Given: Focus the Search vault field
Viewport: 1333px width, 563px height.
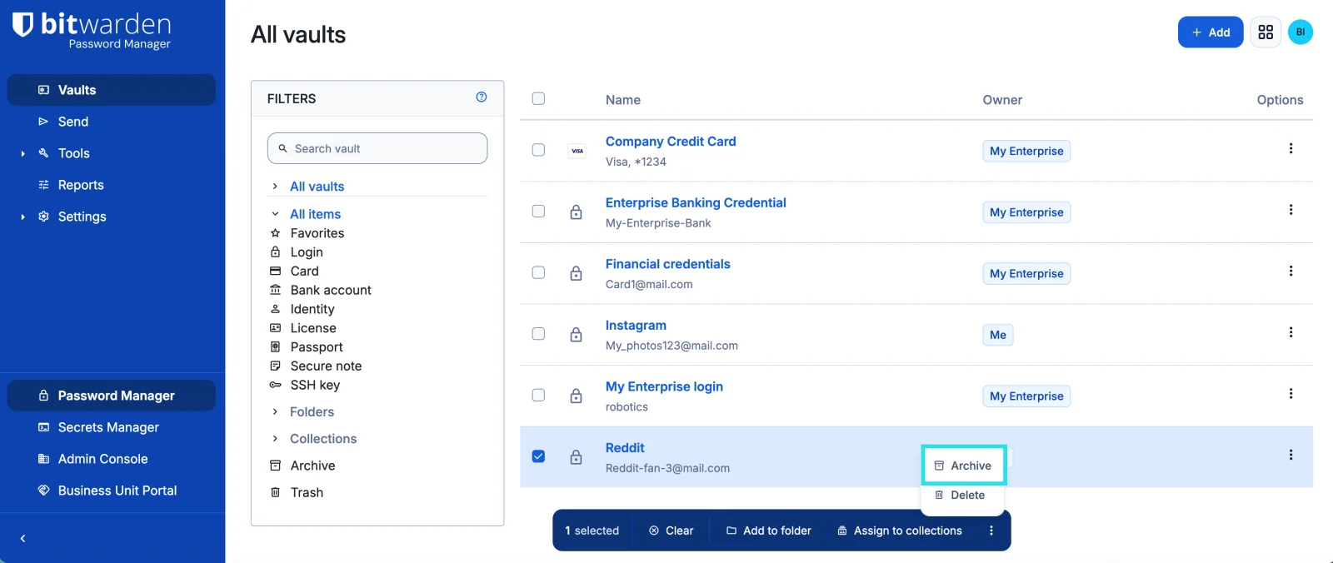Looking at the screenshot, I should 377,148.
